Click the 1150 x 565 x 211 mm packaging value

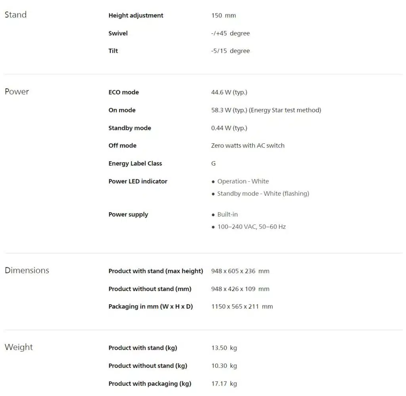point(242,307)
